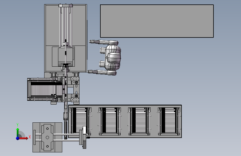The width and height of the screenshot is (241, 156).
Task: Pick the bottom small hole in fixture block
Action: 47,146
